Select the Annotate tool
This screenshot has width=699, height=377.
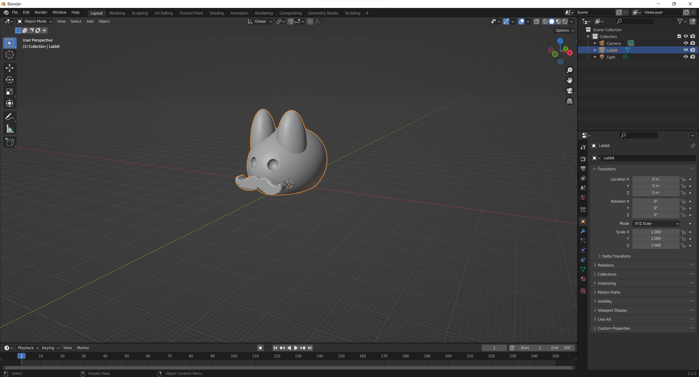click(10, 117)
